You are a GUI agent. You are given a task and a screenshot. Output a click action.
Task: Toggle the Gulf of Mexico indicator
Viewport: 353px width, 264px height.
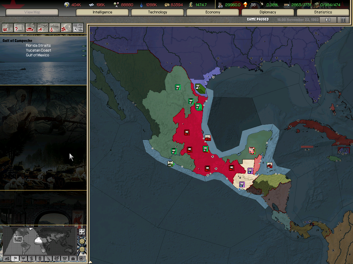pos(84,55)
